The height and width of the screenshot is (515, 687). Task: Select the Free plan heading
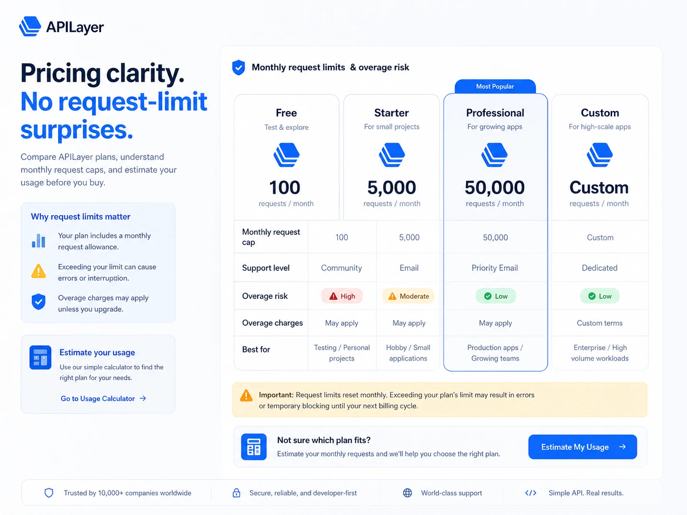coord(287,113)
